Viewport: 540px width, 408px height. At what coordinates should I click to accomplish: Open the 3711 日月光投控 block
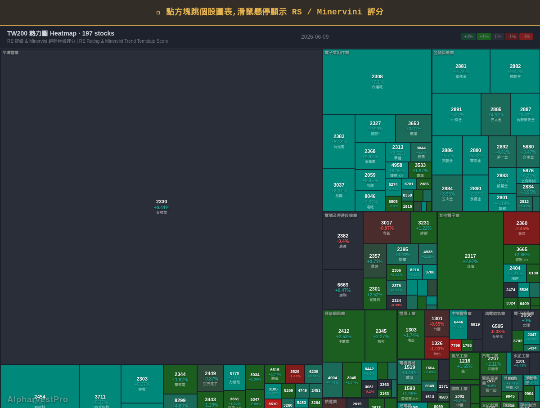tap(100, 387)
